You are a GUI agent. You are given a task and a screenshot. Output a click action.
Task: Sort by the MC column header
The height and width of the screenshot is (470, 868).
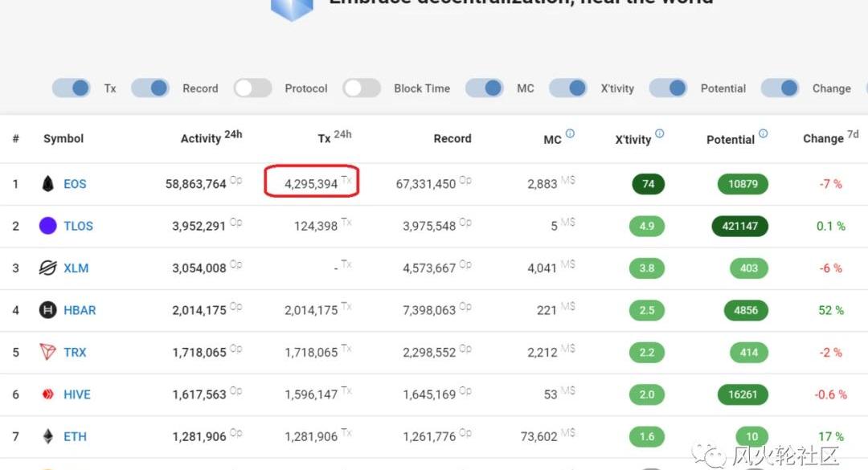click(552, 140)
